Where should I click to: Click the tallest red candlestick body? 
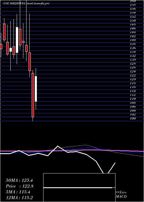click(33, 95)
